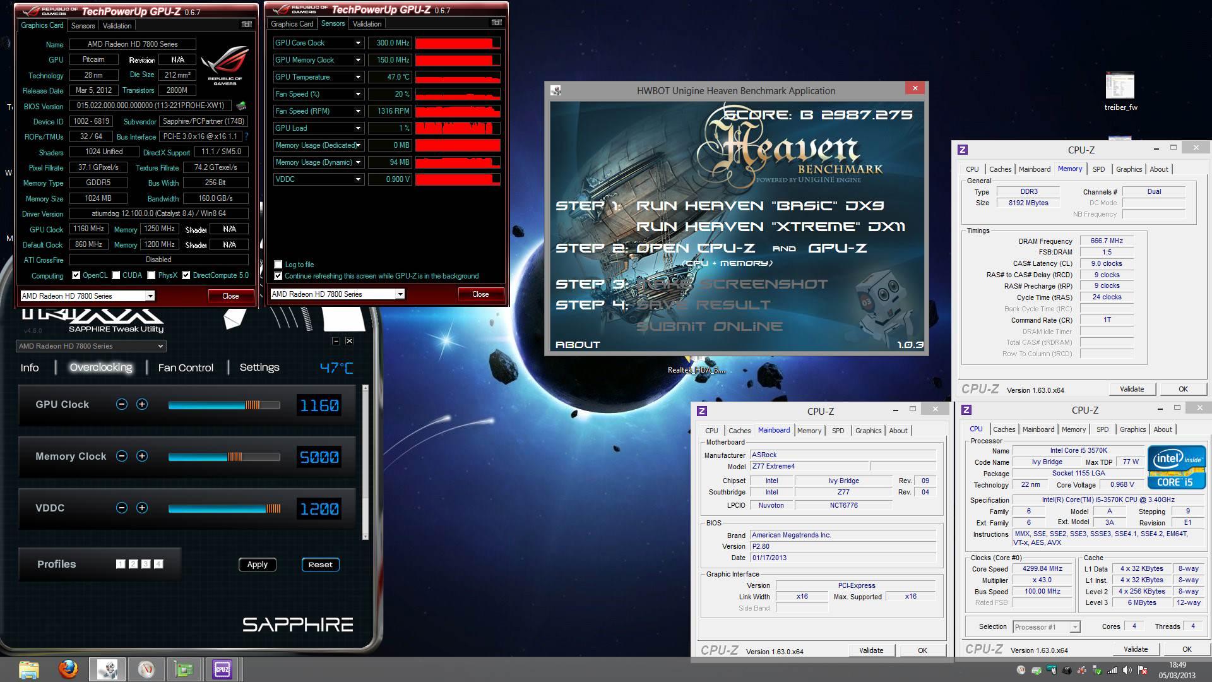
Task: Toggle Continue refreshing in background checkbox
Action: pyautogui.click(x=278, y=276)
